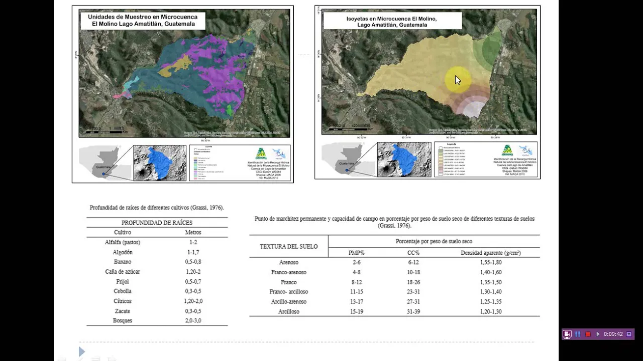
Task: Select the '1-2' depth value for Alfalfa
Action: (193, 242)
